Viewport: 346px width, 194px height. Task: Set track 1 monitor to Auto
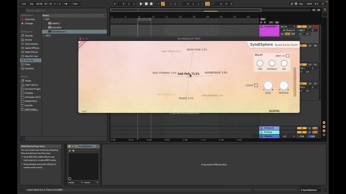pos(287,34)
